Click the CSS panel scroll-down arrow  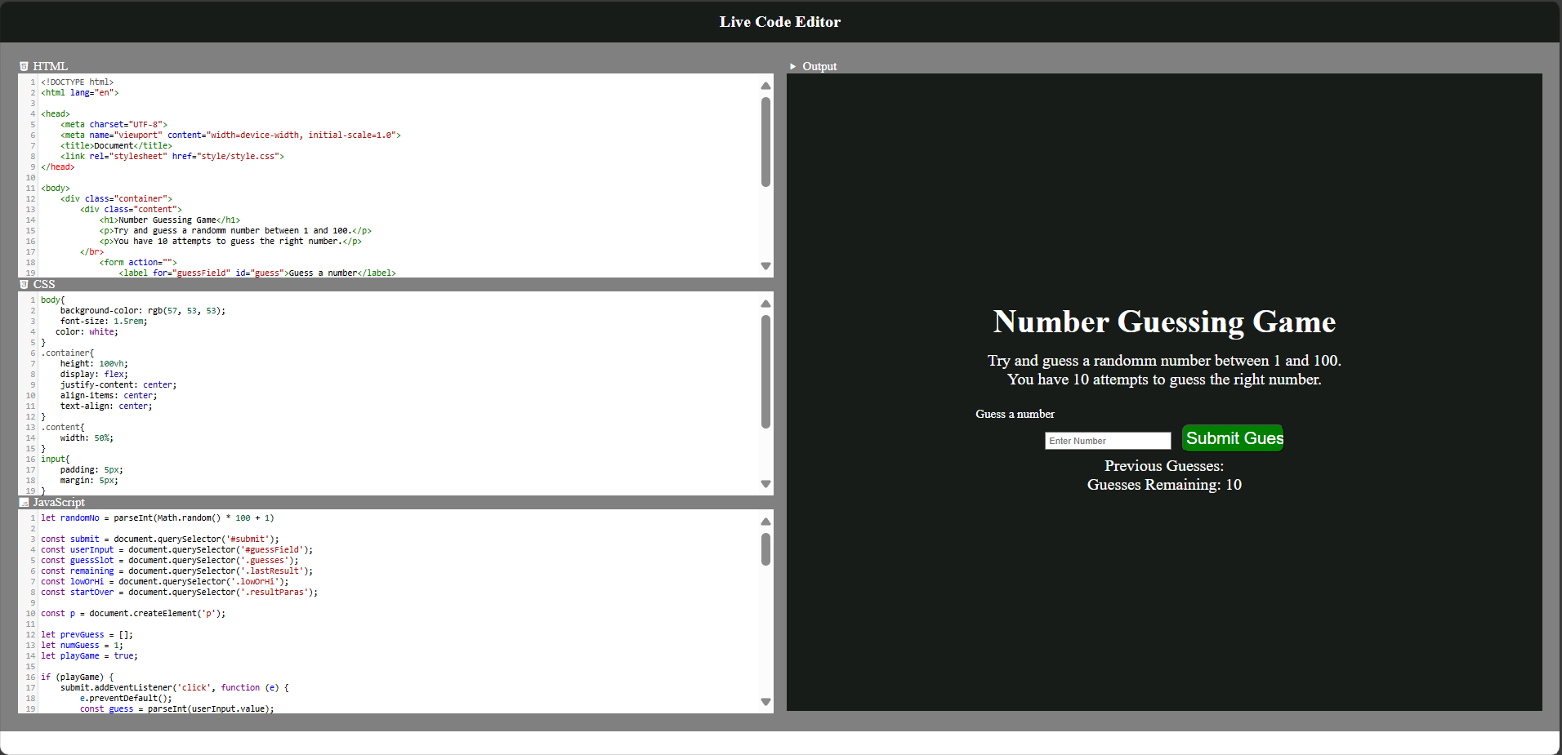click(765, 484)
